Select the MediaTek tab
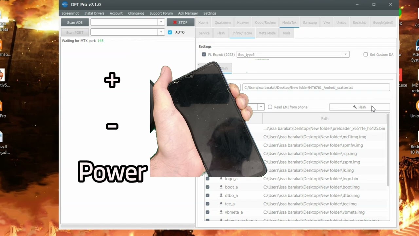The height and width of the screenshot is (236, 419). pyautogui.click(x=289, y=23)
